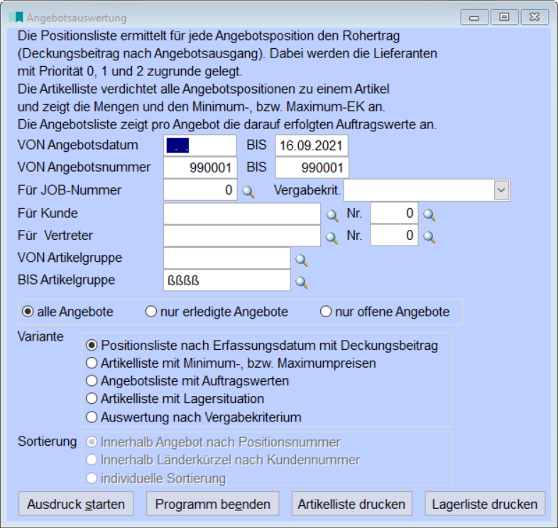Click 'Lagerliste drucken' button
Screen dimensions: 558x528
click(485, 504)
